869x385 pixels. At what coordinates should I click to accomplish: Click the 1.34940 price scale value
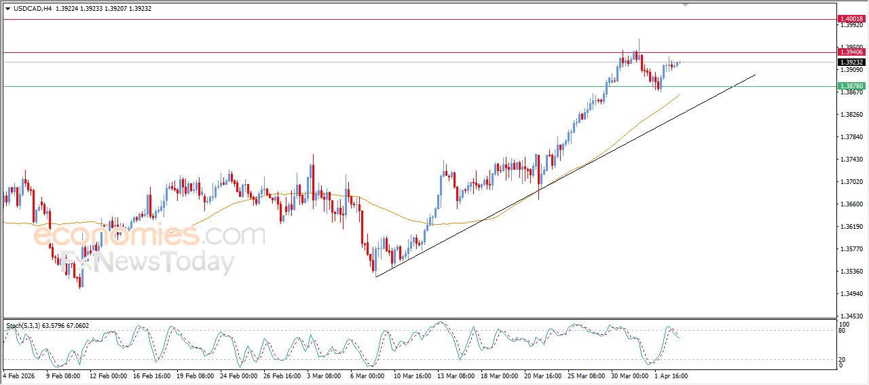[851, 294]
